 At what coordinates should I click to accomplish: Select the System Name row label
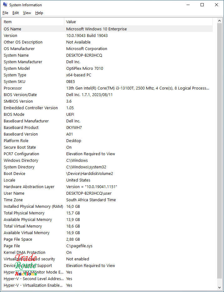click(x=16, y=55)
